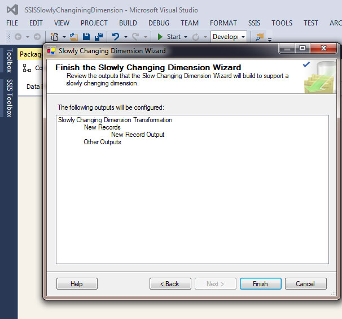
Task: Select 'Slowly Changing Dimension Transformation' line
Action: click(115, 120)
